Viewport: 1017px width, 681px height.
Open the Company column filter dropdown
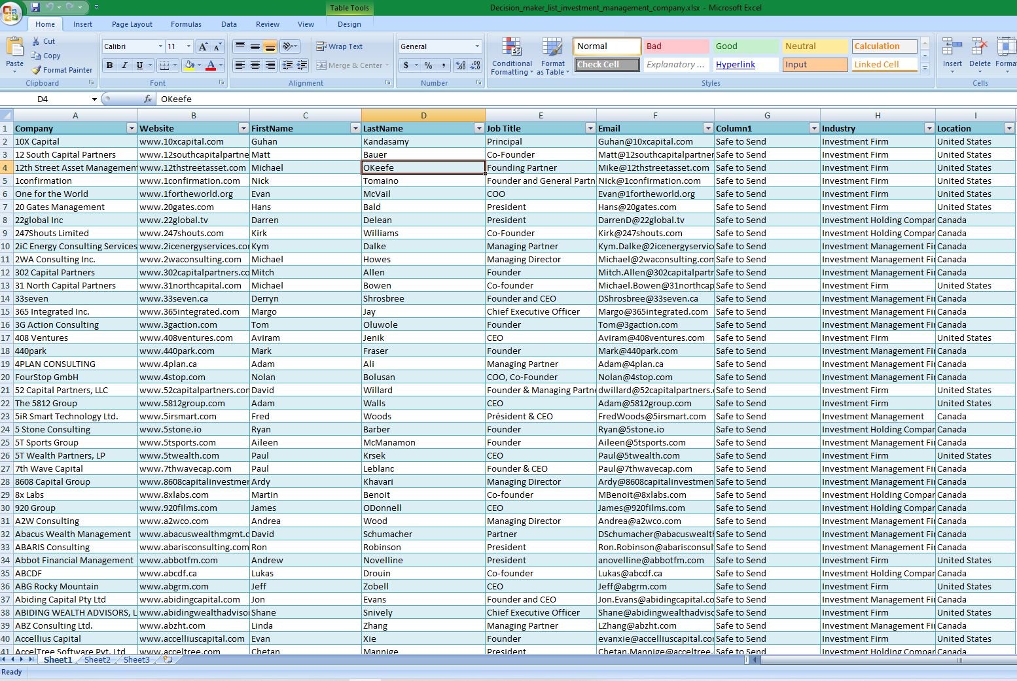pos(132,128)
